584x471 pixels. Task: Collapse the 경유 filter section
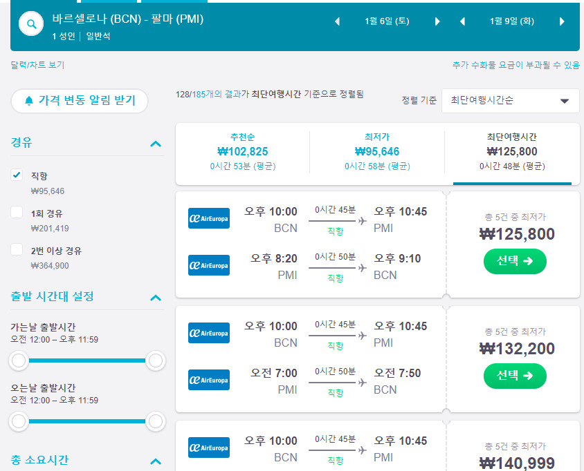coord(156,144)
